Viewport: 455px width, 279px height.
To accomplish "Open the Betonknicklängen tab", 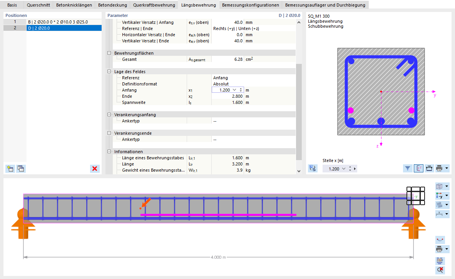I will point(74,5).
